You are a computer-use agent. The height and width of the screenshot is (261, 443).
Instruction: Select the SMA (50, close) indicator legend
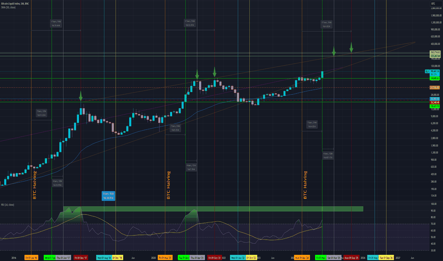coord(8,7)
